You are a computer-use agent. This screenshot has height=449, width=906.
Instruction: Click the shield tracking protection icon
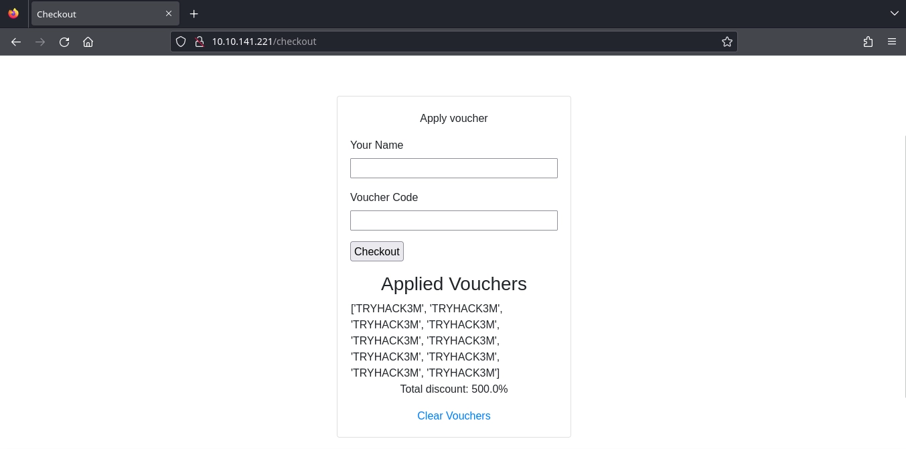coord(181,42)
